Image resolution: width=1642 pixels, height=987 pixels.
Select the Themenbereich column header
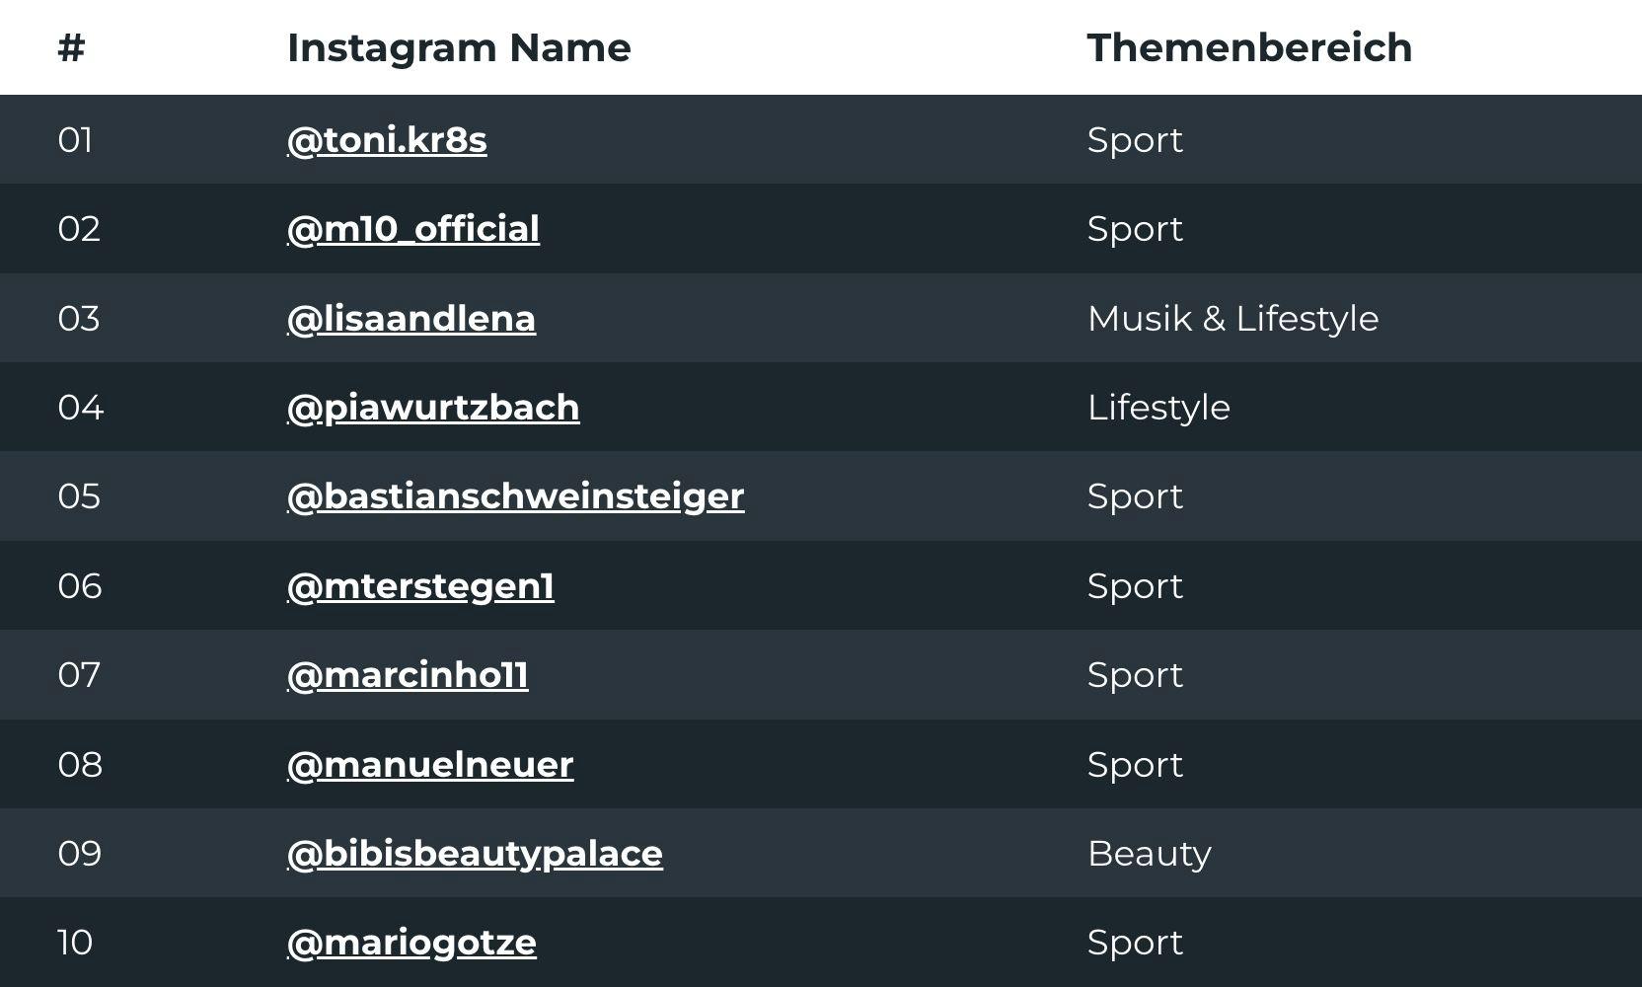1249,47
